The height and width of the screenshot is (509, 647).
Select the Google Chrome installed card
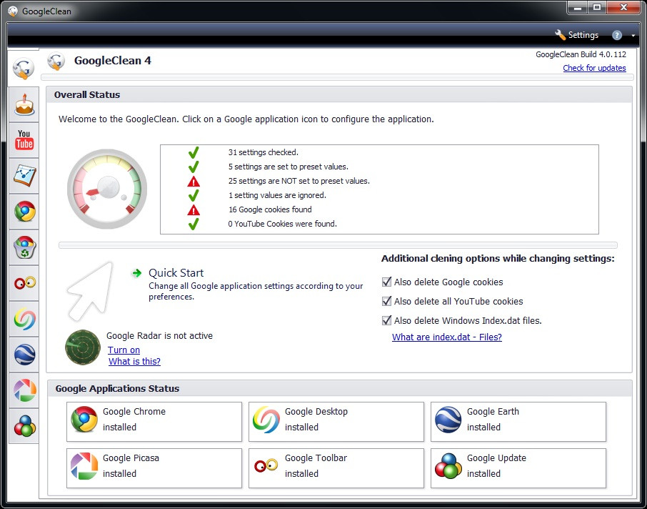point(154,422)
